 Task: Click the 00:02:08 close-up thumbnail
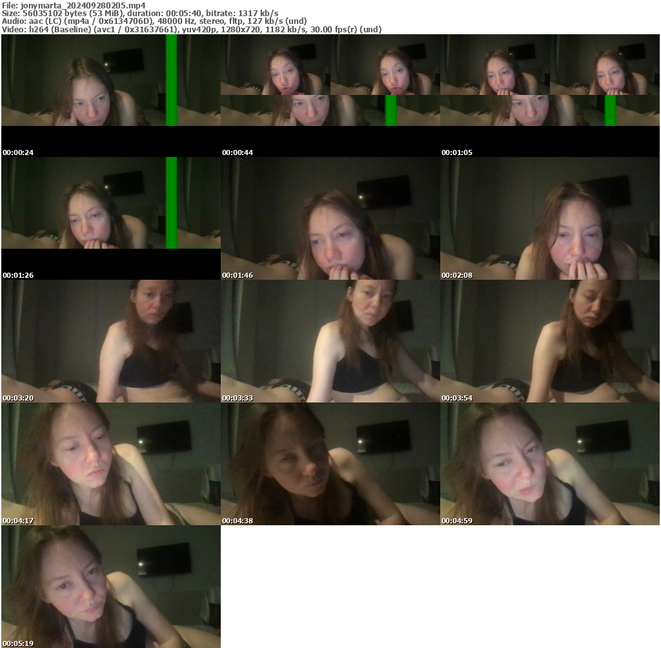point(550,213)
